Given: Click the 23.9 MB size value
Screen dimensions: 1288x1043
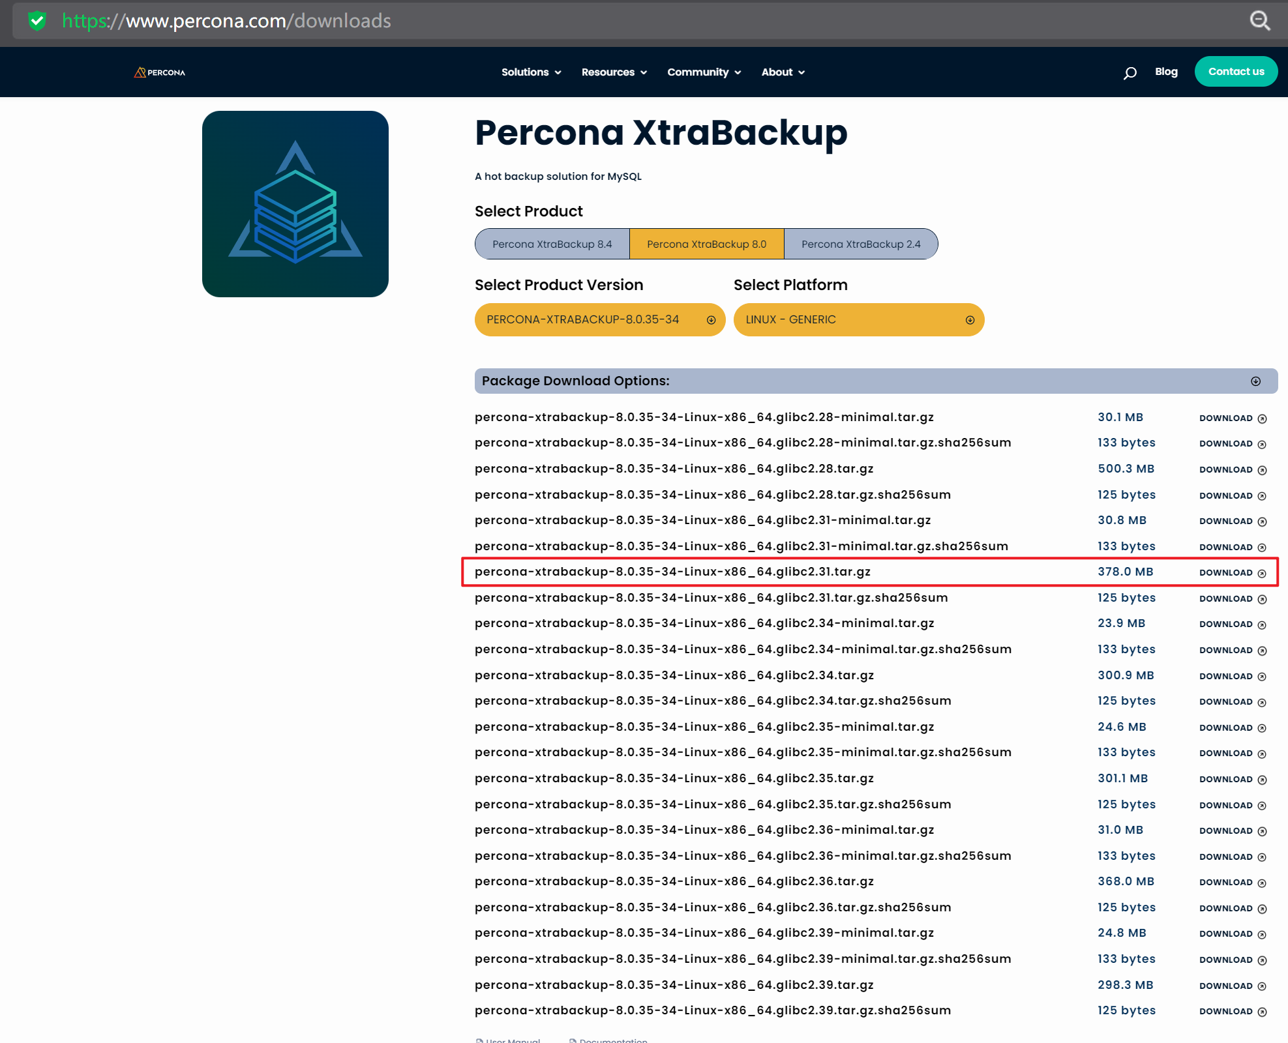Looking at the screenshot, I should tap(1121, 623).
